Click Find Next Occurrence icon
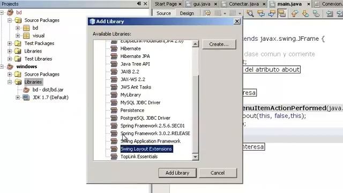Screen dimensions: 343x193 click(272, 13)
